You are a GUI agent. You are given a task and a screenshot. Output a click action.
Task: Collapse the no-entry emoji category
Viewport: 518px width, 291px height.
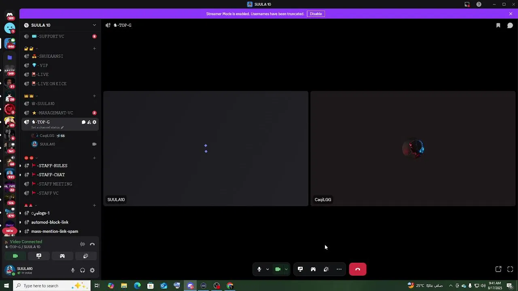click(31, 158)
